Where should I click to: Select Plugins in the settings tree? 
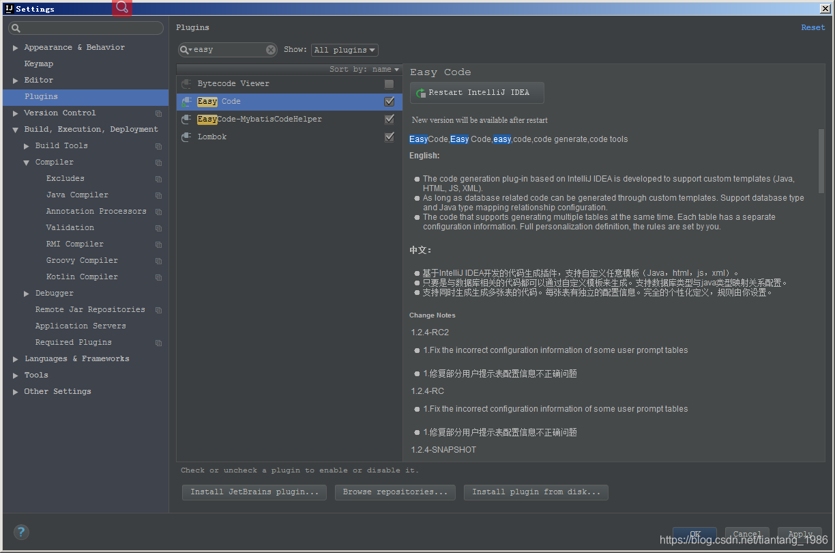click(x=85, y=97)
